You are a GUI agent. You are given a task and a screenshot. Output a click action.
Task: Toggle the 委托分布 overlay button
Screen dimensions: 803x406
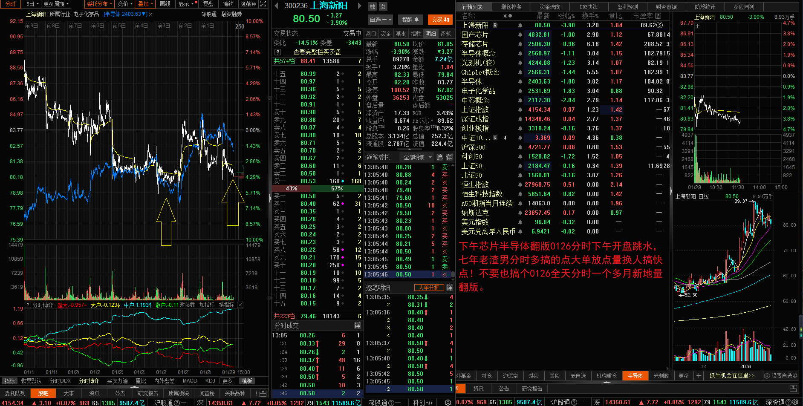pyautogui.click(x=100, y=4)
